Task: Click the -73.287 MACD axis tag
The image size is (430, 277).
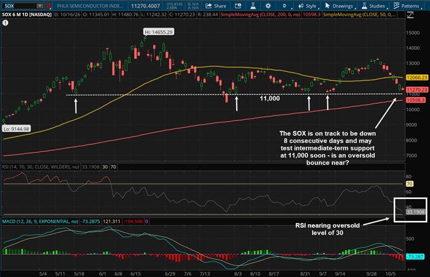Action: (x=415, y=257)
